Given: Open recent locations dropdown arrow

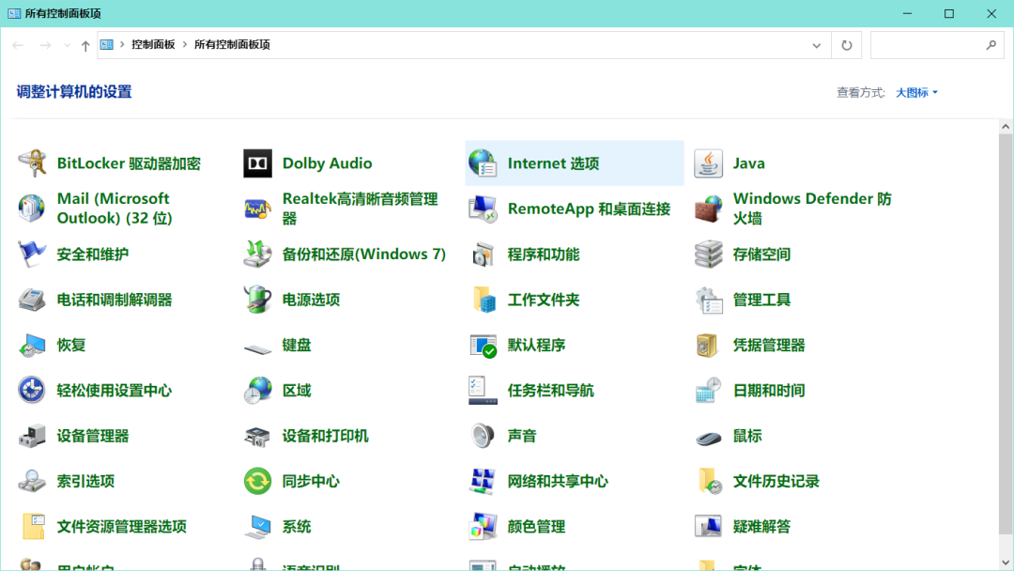Looking at the screenshot, I should [x=67, y=45].
